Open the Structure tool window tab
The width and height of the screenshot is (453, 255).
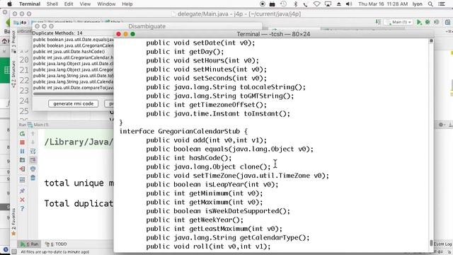(13, 74)
